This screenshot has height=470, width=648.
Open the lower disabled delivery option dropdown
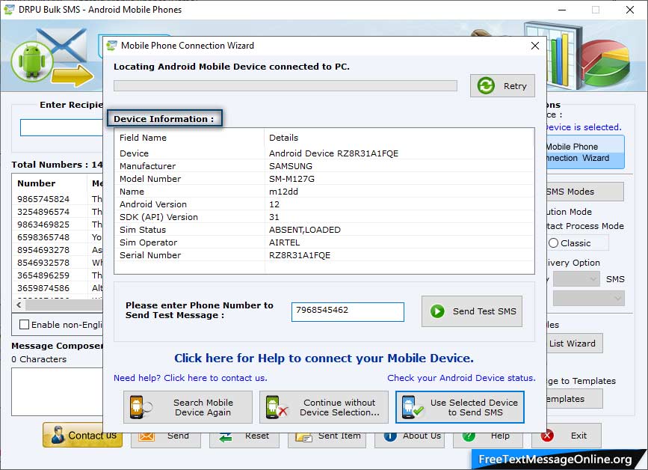pyautogui.click(x=588, y=298)
